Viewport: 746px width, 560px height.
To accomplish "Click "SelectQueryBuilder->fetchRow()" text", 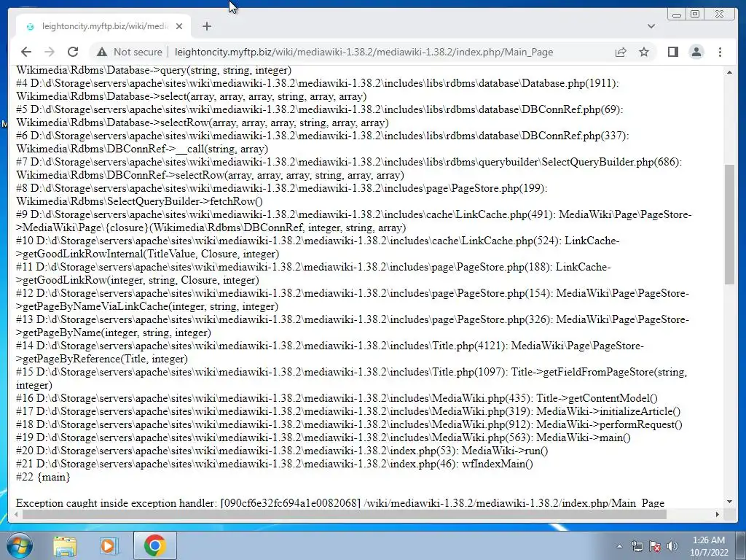I will point(185,201).
